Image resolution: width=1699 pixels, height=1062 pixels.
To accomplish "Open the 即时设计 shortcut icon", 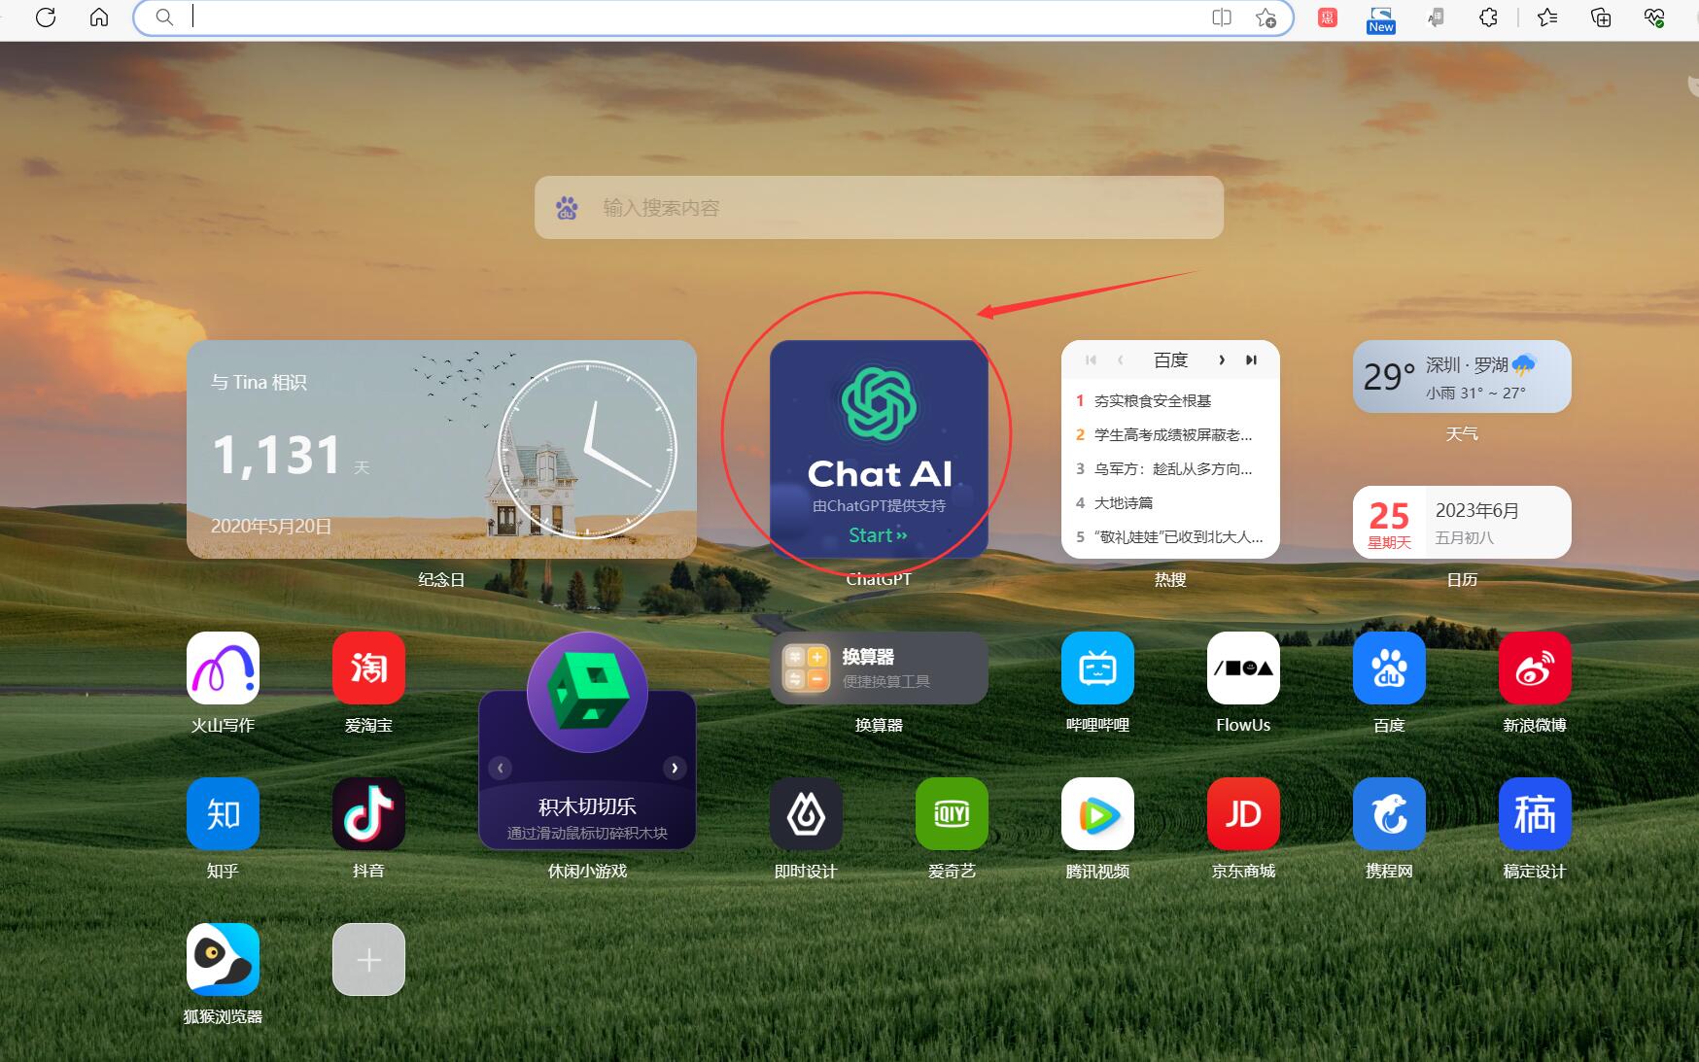I will [x=806, y=813].
